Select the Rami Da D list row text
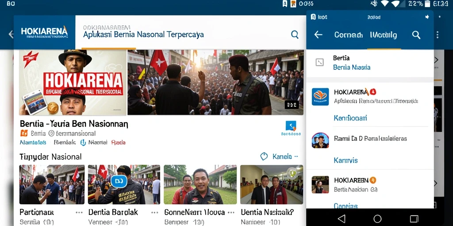The image size is (453, 226). 370,139
